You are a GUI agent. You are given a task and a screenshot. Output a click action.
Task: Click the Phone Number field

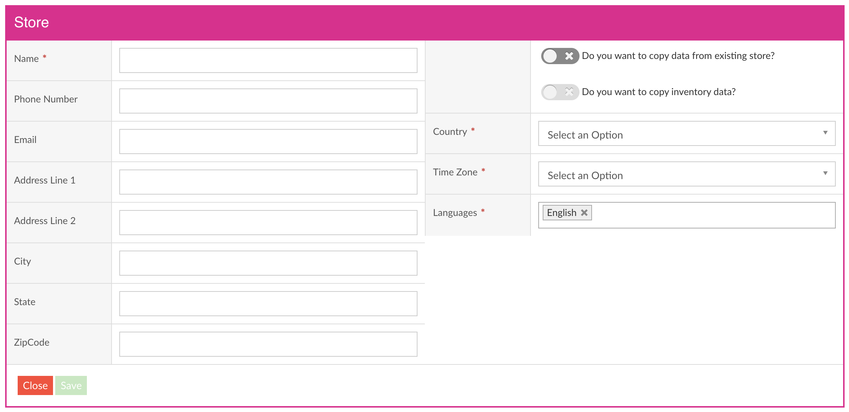(x=268, y=101)
